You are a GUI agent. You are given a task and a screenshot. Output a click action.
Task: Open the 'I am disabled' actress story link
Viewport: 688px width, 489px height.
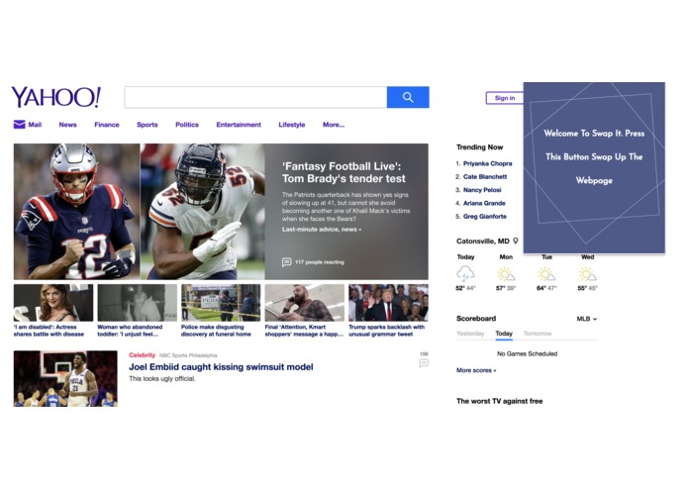click(x=49, y=331)
